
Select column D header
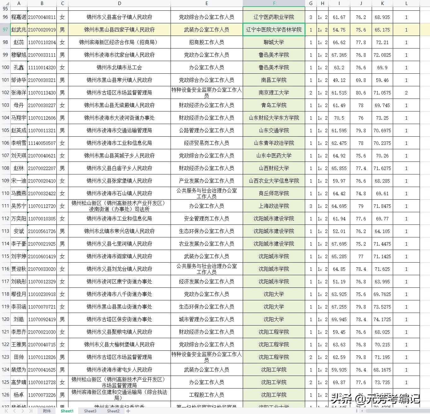click(x=119, y=3)
